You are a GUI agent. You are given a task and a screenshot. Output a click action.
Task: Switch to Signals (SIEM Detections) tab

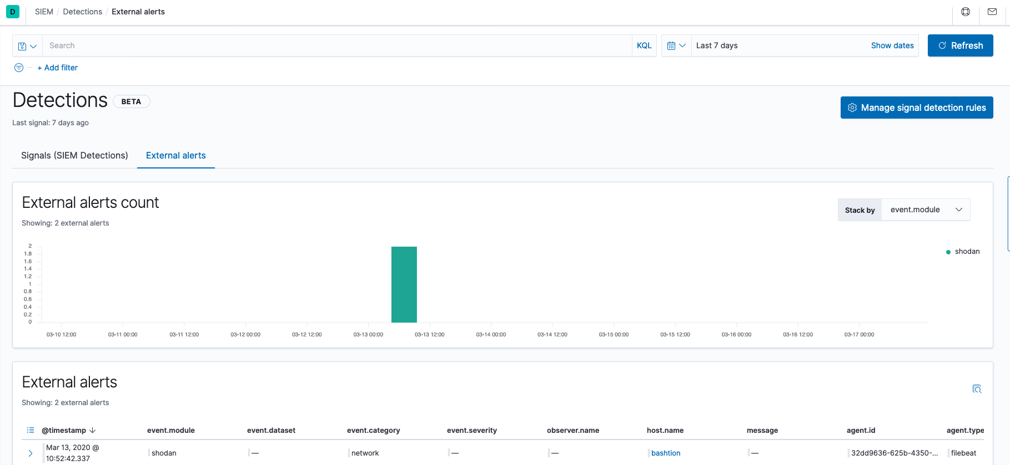coord(74,156)
